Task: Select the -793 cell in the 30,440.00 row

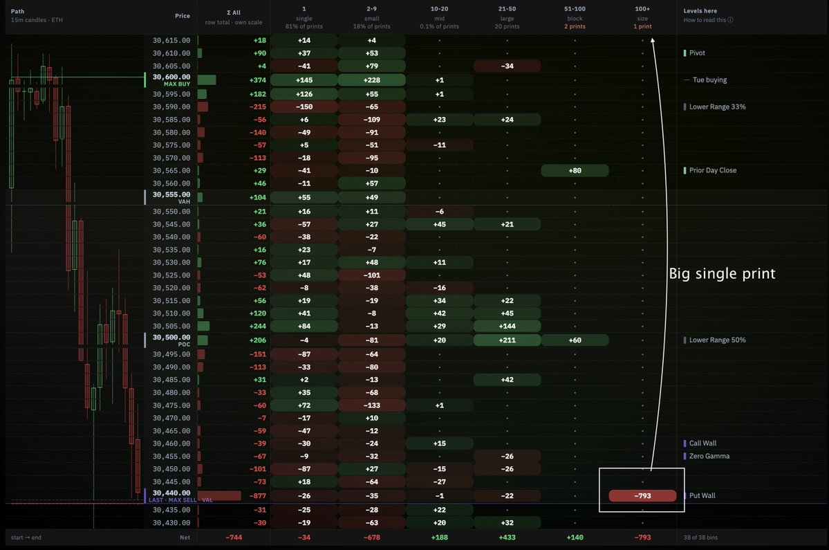Action: [642, 495]
